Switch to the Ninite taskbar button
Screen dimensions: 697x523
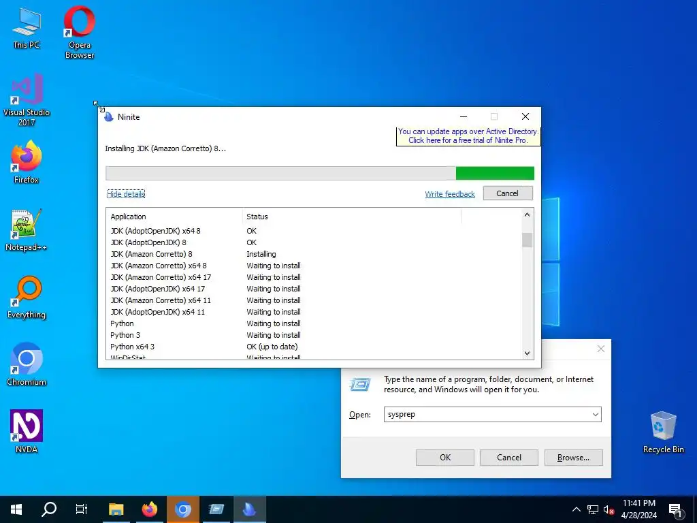tap(249, 509)
